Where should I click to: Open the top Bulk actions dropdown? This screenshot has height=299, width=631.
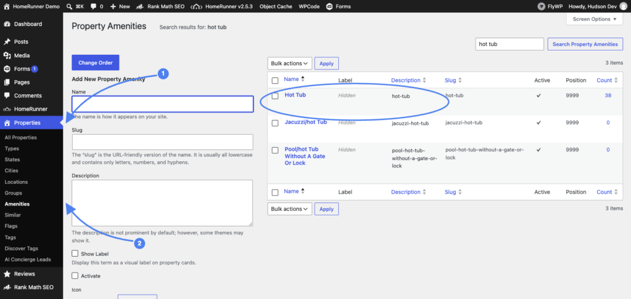[x=290, y=63]
